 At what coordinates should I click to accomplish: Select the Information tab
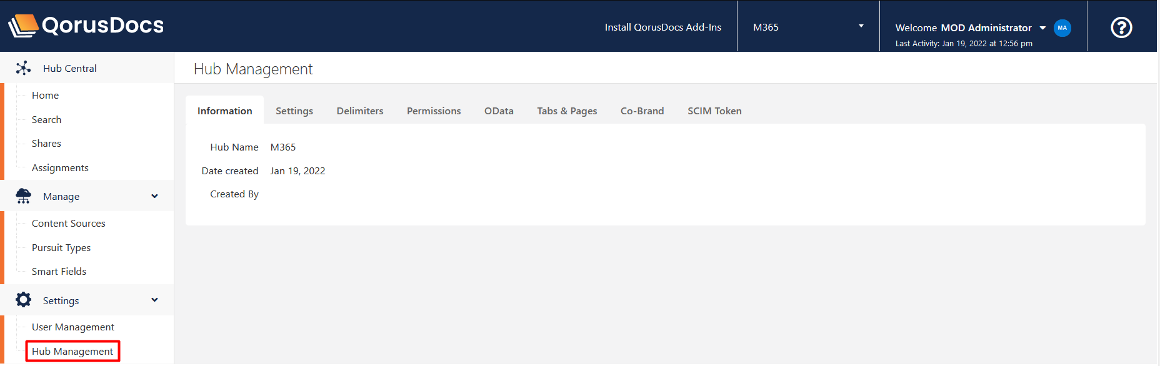[x=225, y=111]
